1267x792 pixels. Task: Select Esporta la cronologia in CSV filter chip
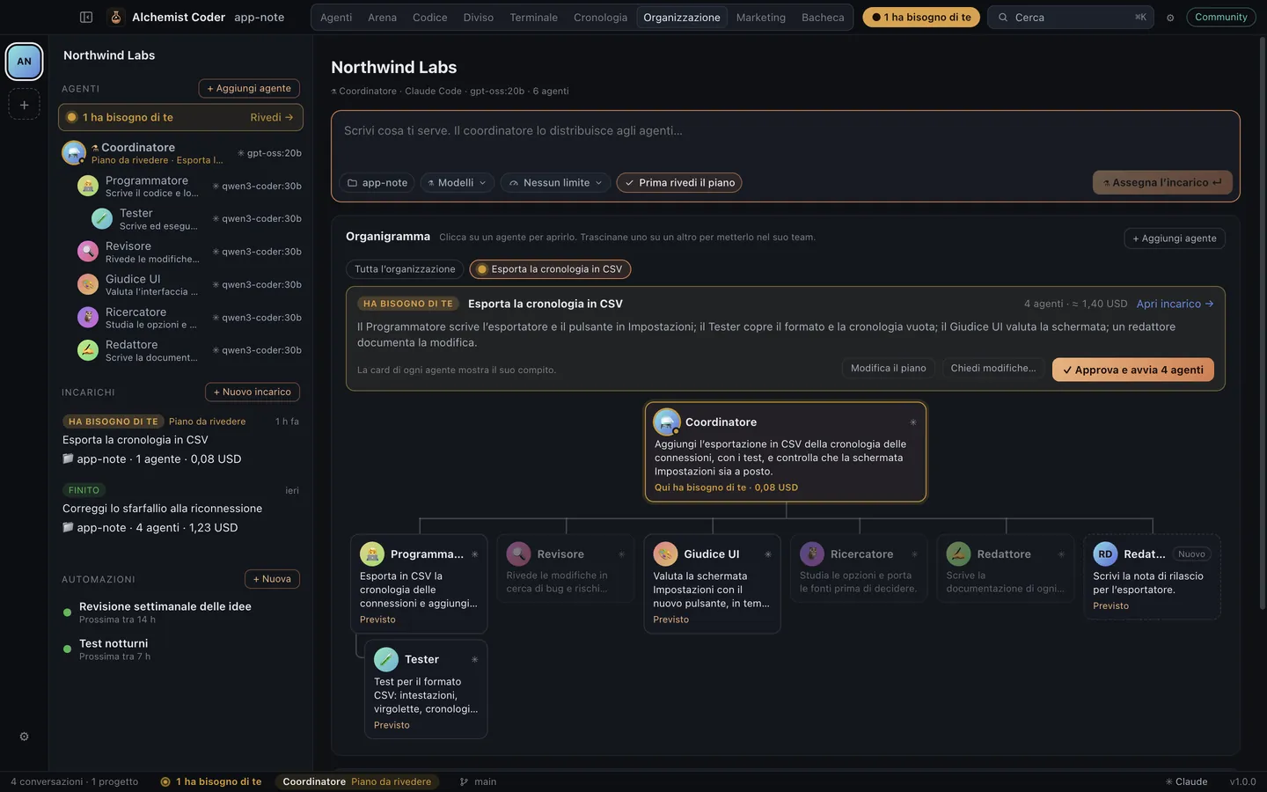550,269
